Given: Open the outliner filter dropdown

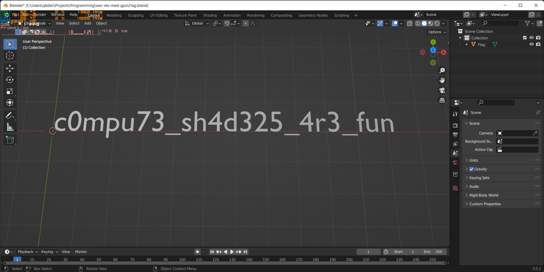Looking at the screenshot, I should [529, 24].
